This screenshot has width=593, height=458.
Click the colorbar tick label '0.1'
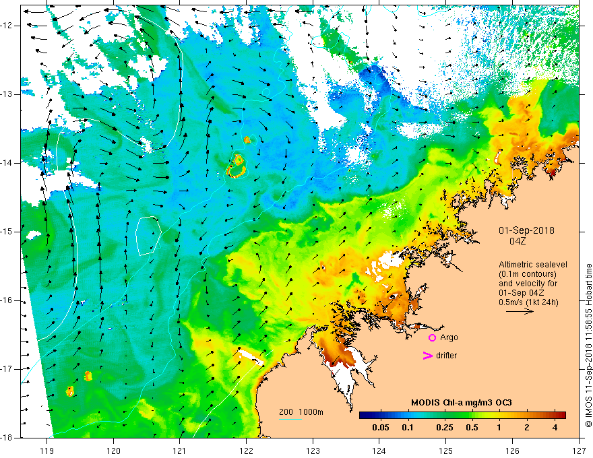[x=407, y=428]
